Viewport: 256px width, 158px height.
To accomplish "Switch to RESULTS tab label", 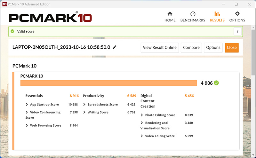I will (217, 20).
